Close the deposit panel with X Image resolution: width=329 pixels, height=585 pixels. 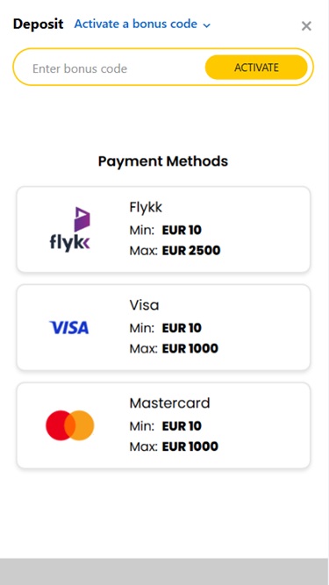306,25
